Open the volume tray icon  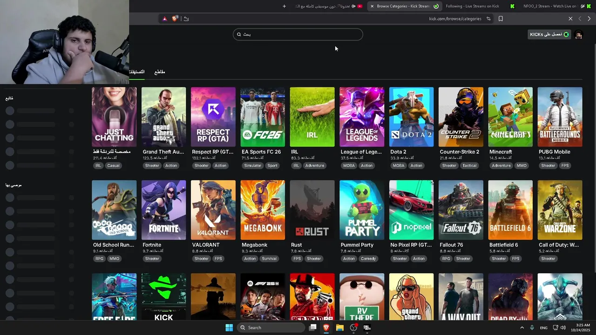click(563, 328)
